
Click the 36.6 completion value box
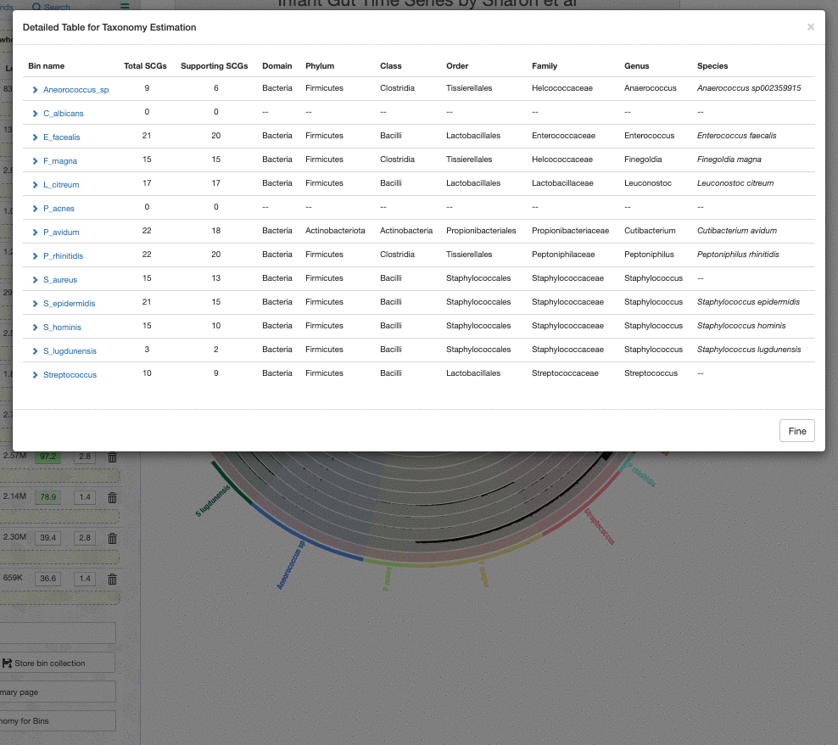point(48,579)
